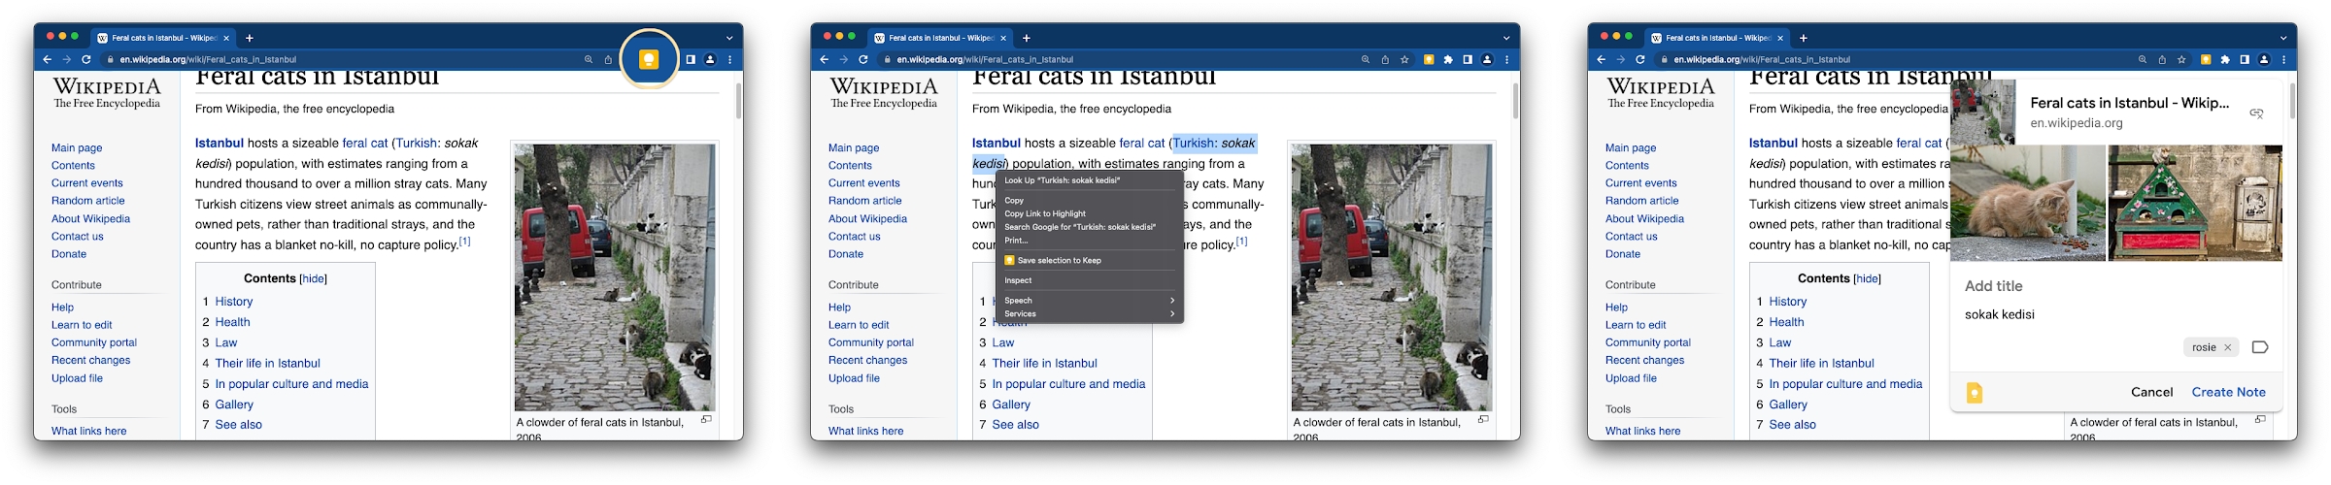Close the Wikipedia tab in left window

pos(226,38)
